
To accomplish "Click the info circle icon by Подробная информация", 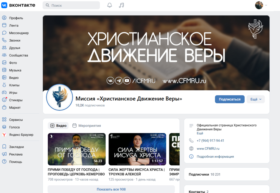I will [191, 156].
